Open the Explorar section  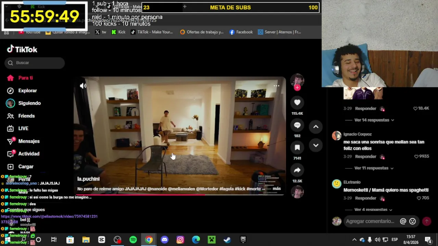(22, 91)
